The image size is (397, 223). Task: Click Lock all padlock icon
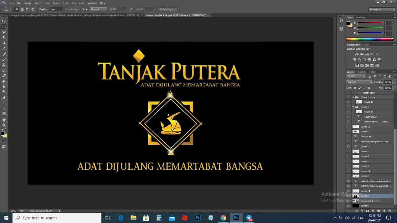pyautogui.click(x=369, y=88)
